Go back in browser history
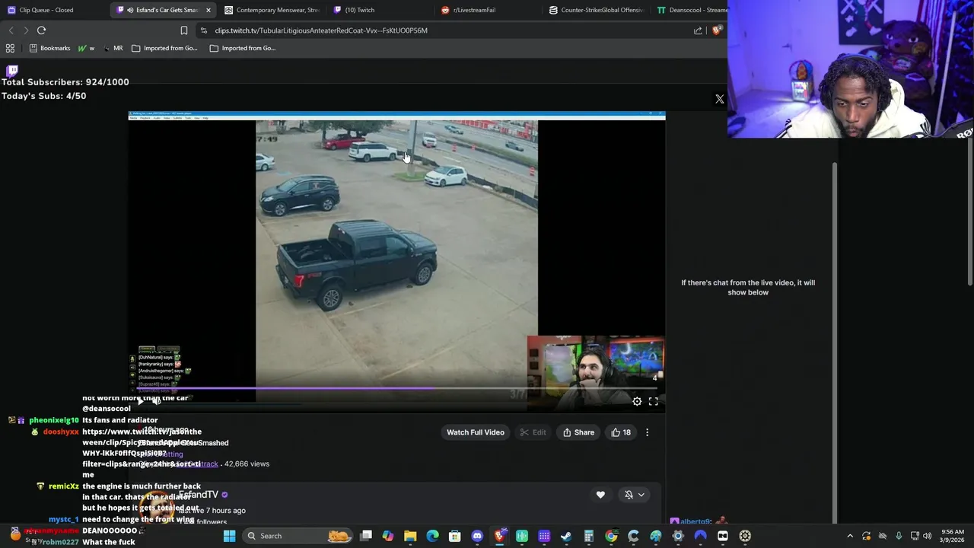 click(11, 30)
